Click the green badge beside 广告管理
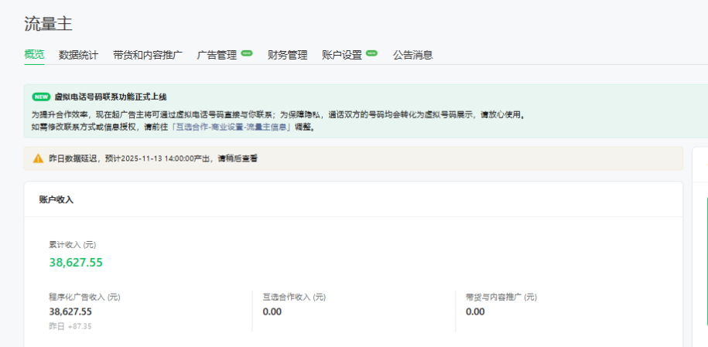The height and width of the screenshot is (347, 708). (x=247, y=53)
